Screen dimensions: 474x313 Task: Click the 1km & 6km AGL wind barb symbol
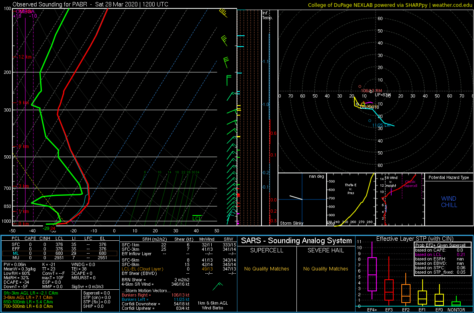[x=218, y=287]
